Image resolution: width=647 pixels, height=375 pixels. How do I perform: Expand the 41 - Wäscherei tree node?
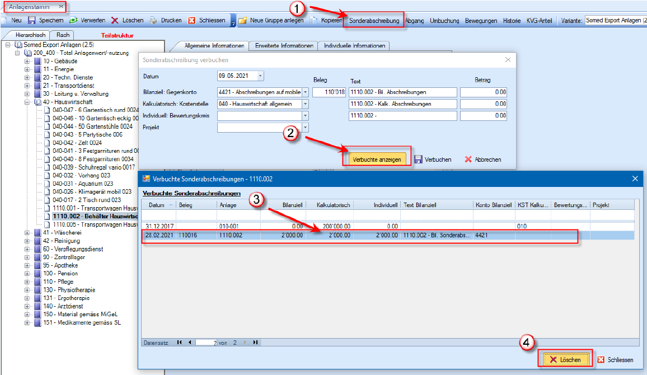(x=27, y=233)
